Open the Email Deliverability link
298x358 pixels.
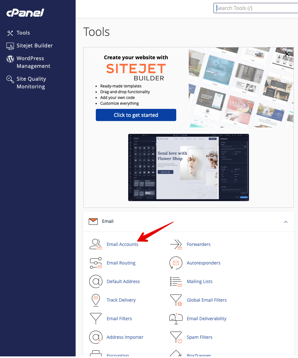click(207, 319)
